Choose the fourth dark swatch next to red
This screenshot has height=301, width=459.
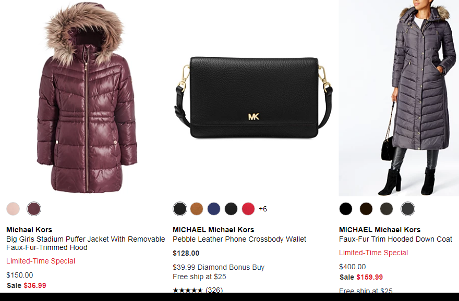231,209
